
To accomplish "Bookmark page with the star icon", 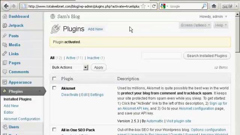I will (x=143, y=6).
